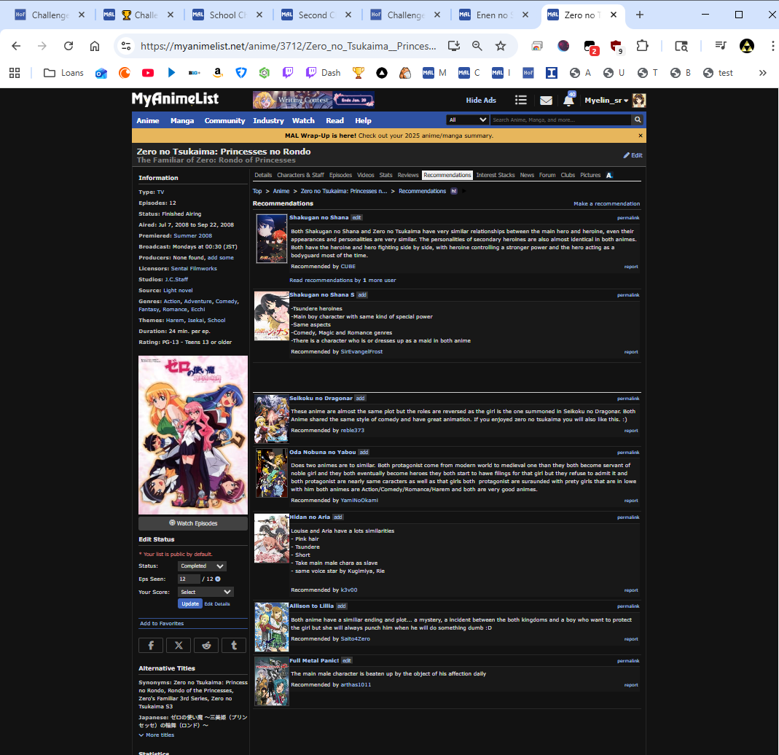Open the Anime menu

tap(148, 121)
